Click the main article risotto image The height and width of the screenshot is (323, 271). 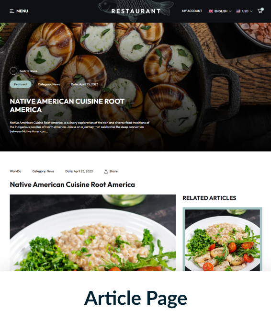(x=93, y=233)
